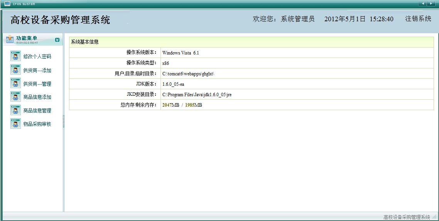Click the 总内存/剩余内存 label
Screen dimensions: 439x221
coord(138,105)
